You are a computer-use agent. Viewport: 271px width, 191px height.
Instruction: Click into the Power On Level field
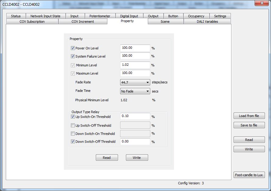(x=135, y=48)
